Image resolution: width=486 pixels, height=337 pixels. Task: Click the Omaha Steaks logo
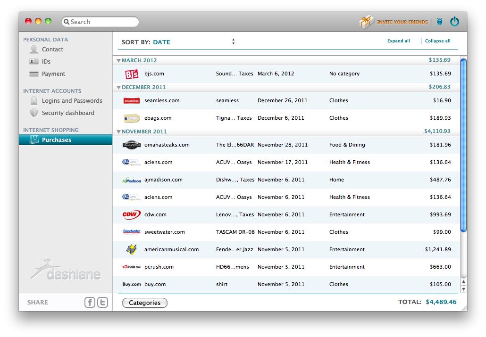click(132, 145)
